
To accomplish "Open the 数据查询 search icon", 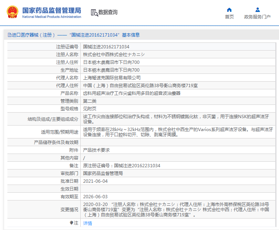I will tap(94, 13).
